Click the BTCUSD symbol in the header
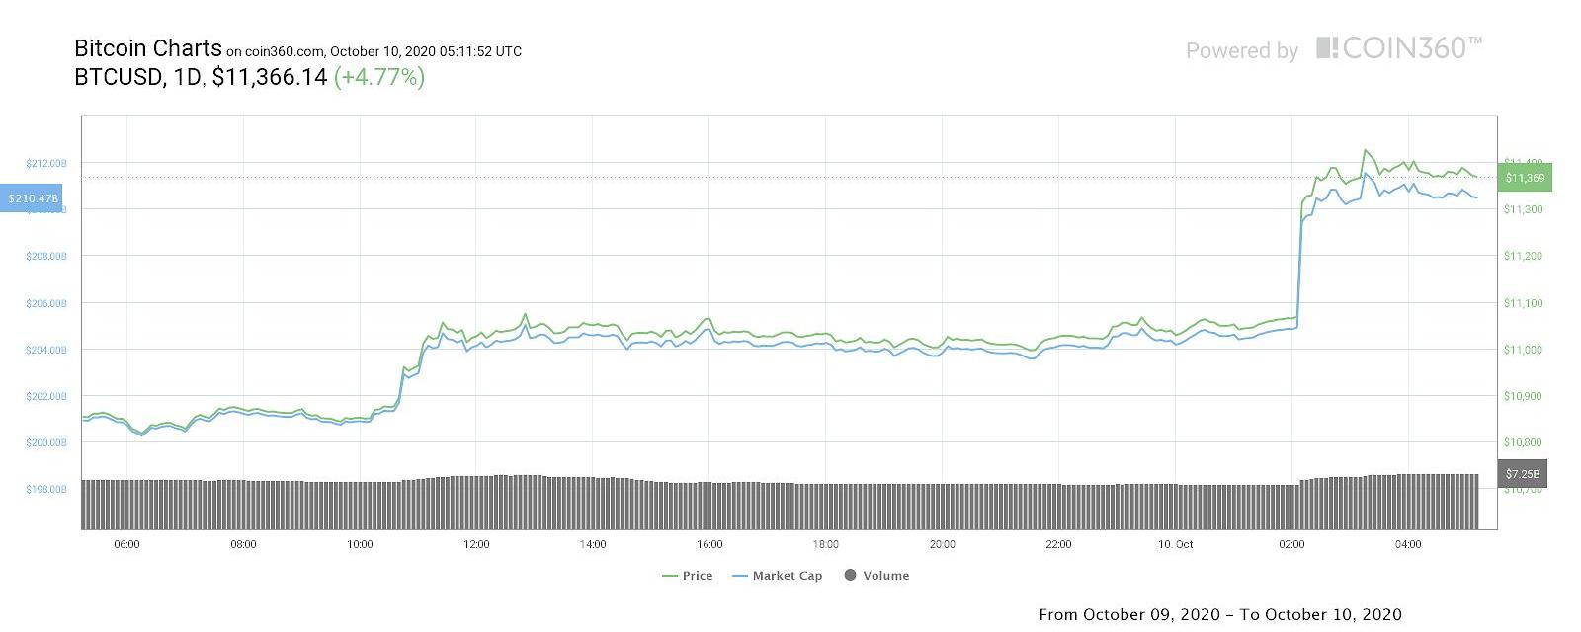This screenshot has height=632, width=1581. 119,77
